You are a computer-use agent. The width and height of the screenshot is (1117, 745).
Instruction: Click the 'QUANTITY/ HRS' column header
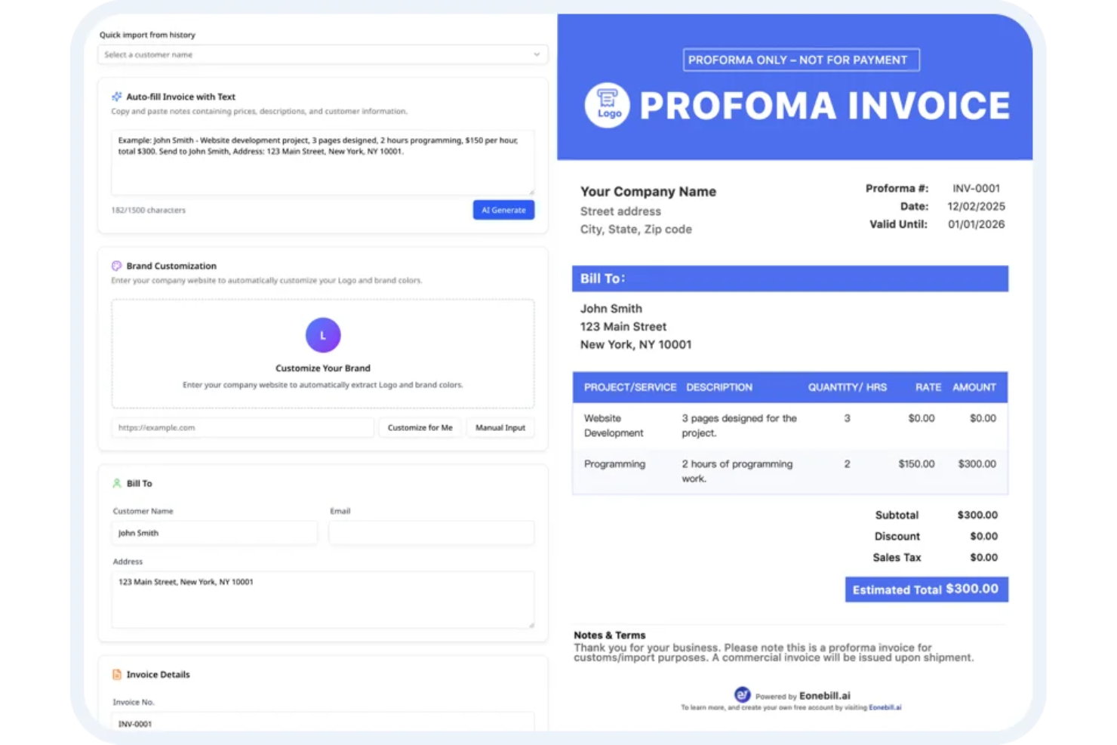pos(848,387)
